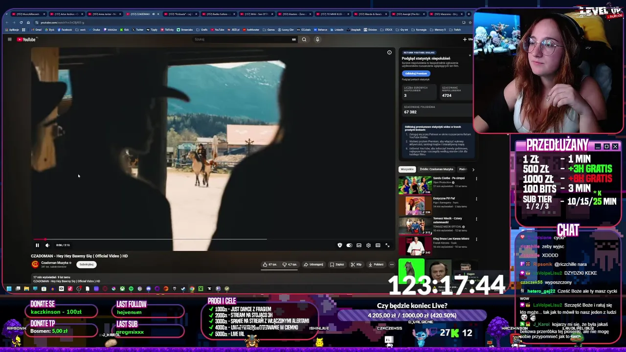Close the Return YouTube Dislike panel
This screenshot has width=626, height=352.
470,55
